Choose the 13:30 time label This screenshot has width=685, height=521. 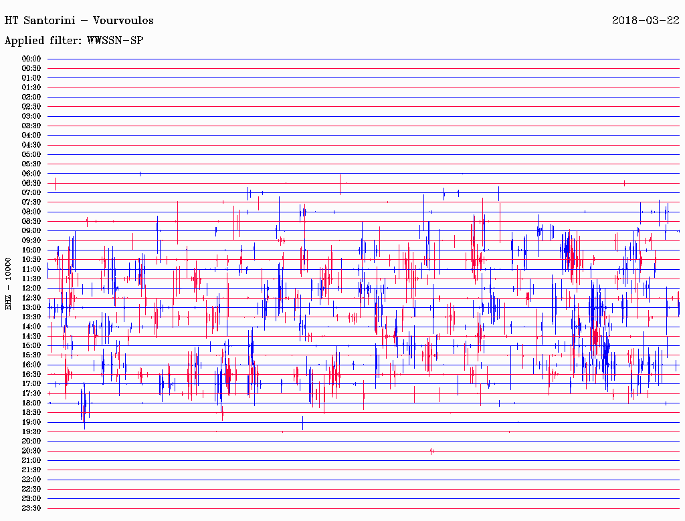(x=31, y=317)
